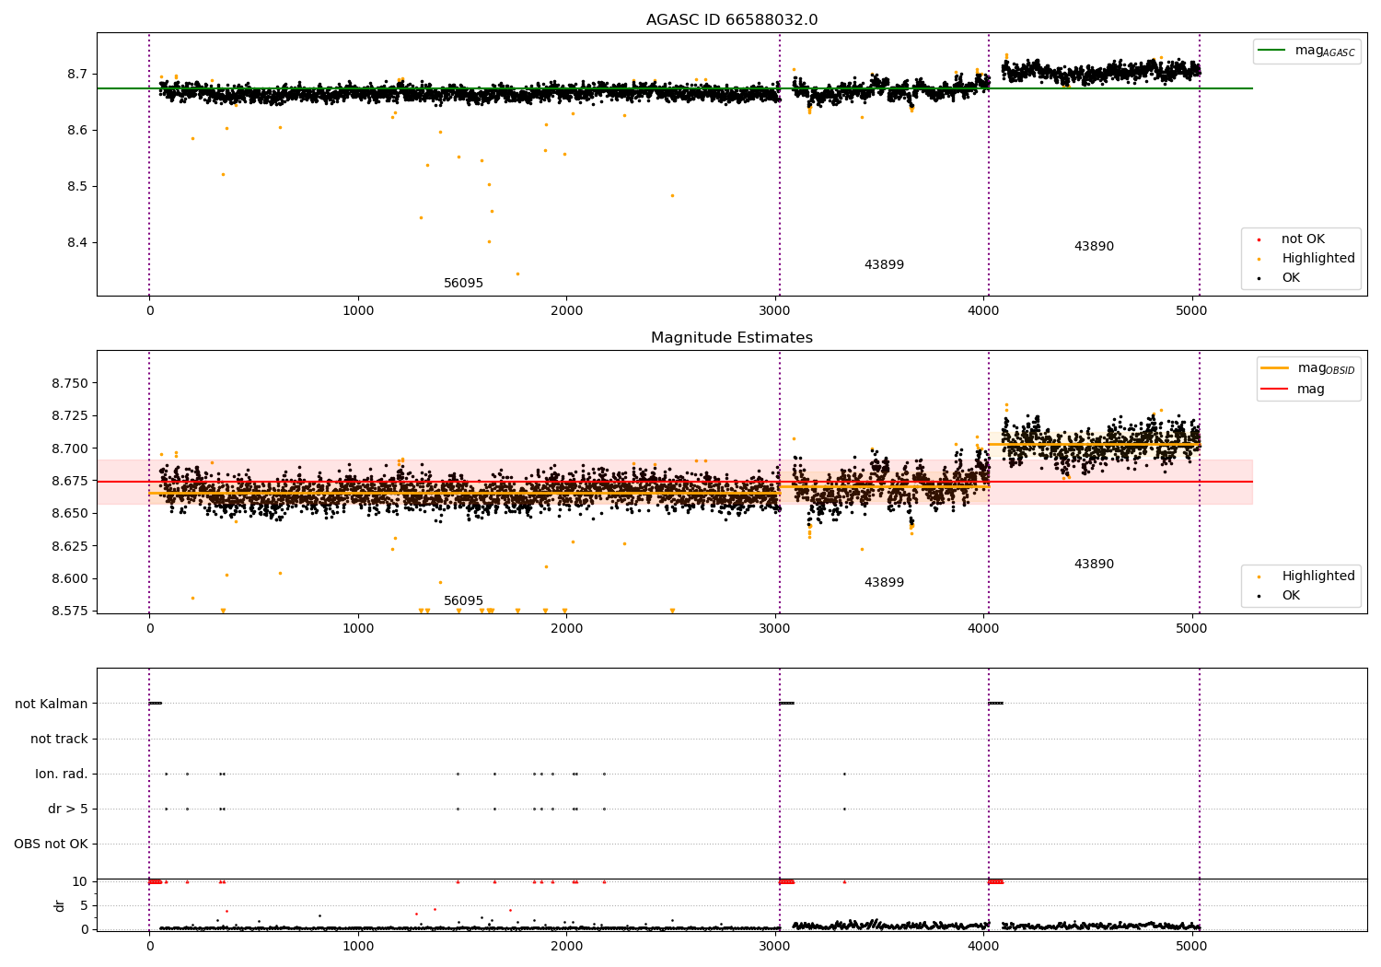
Task: Click 43890 label in Magnitude Estimates plot
Action: click(1094, 565)
